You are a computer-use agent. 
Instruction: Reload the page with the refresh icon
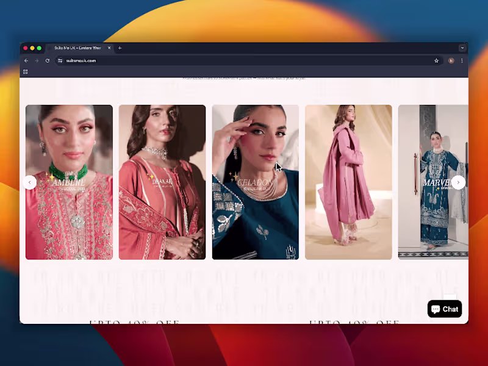click(x=48, y=60)
